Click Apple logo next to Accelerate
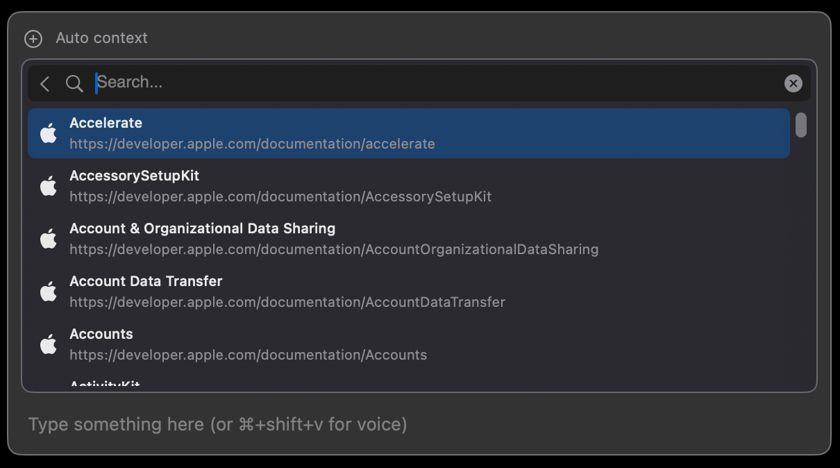Image resolution: width=840 pixels, height=468 pixels. 49,133
